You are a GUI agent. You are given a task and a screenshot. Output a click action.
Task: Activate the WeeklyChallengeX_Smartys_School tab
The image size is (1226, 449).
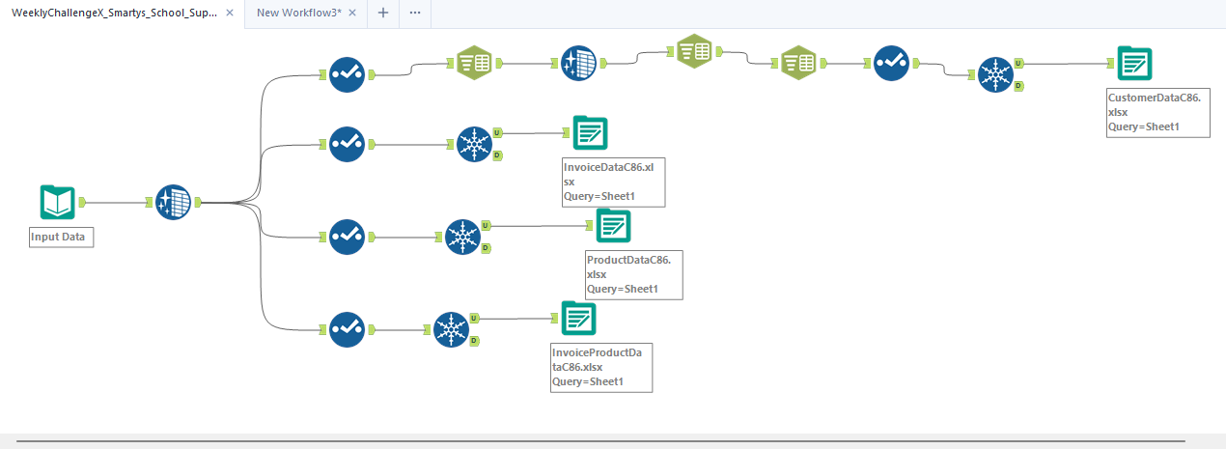[114, 13]
